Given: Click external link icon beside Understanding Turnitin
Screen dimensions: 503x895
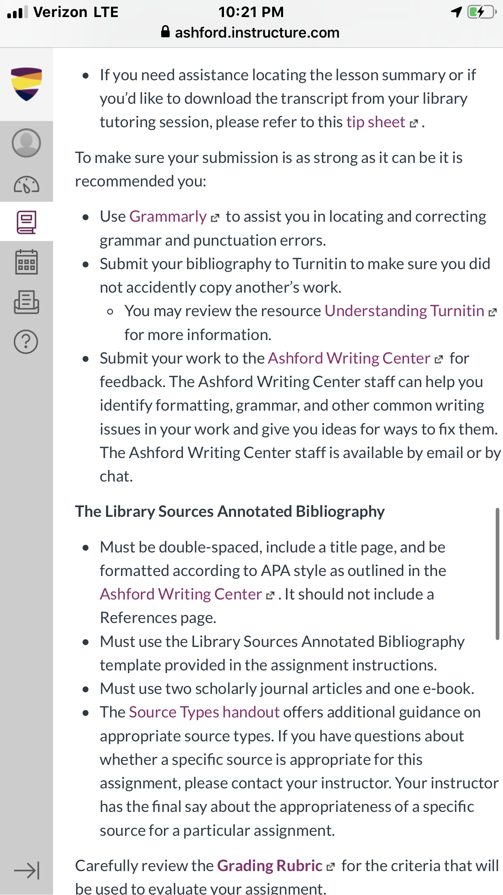Looking at the screenshot, I should [x=492, y=312].
